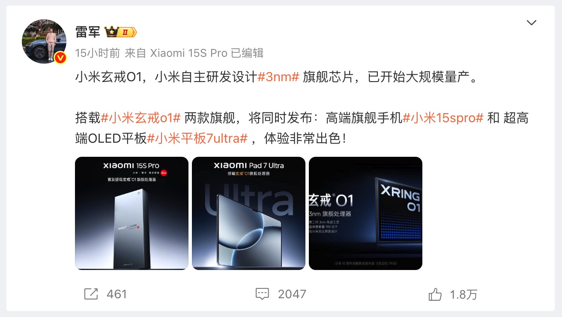View edit history via 已编辑 label

pyautogui.click(x=247, y=53)
